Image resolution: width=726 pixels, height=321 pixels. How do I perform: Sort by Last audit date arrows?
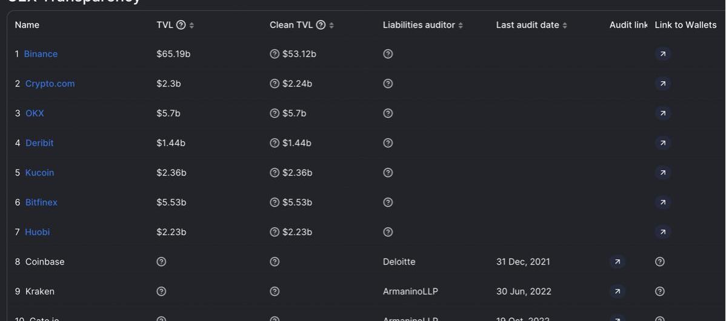564,25
